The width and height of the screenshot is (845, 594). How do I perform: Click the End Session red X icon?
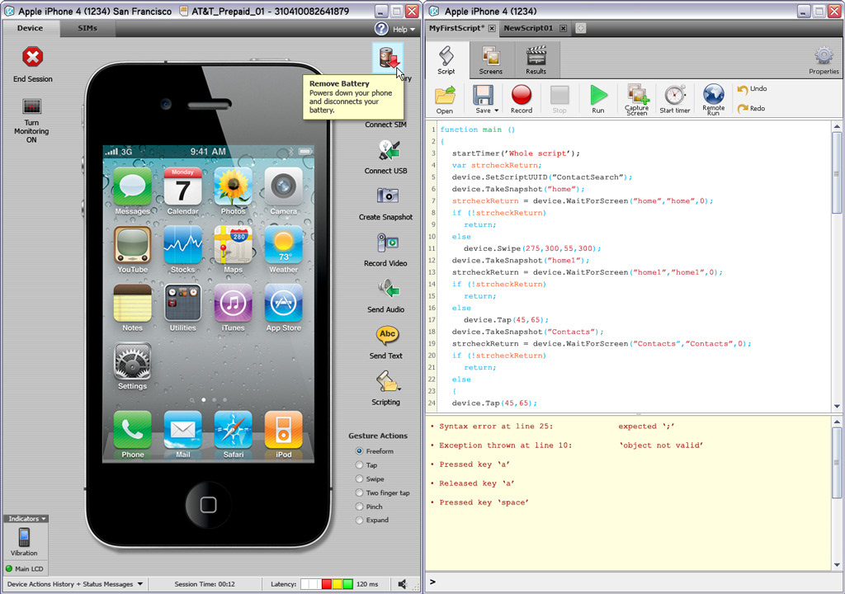32,57
